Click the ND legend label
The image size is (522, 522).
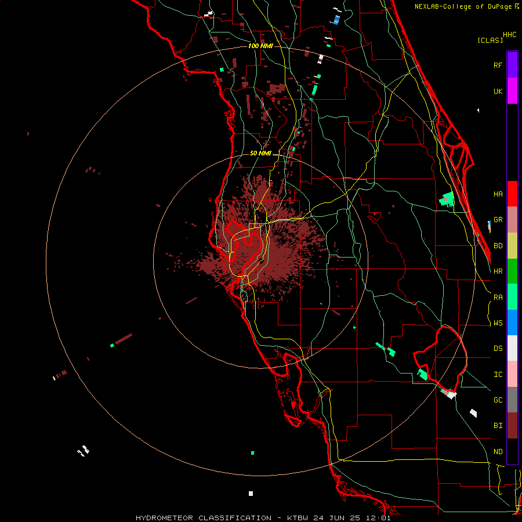pyautogui.click(x=498, y=452)
